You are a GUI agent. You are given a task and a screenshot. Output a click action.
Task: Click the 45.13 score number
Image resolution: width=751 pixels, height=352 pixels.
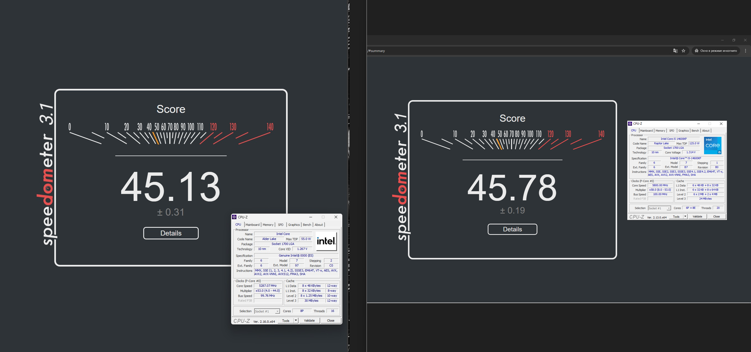[171, 186]
